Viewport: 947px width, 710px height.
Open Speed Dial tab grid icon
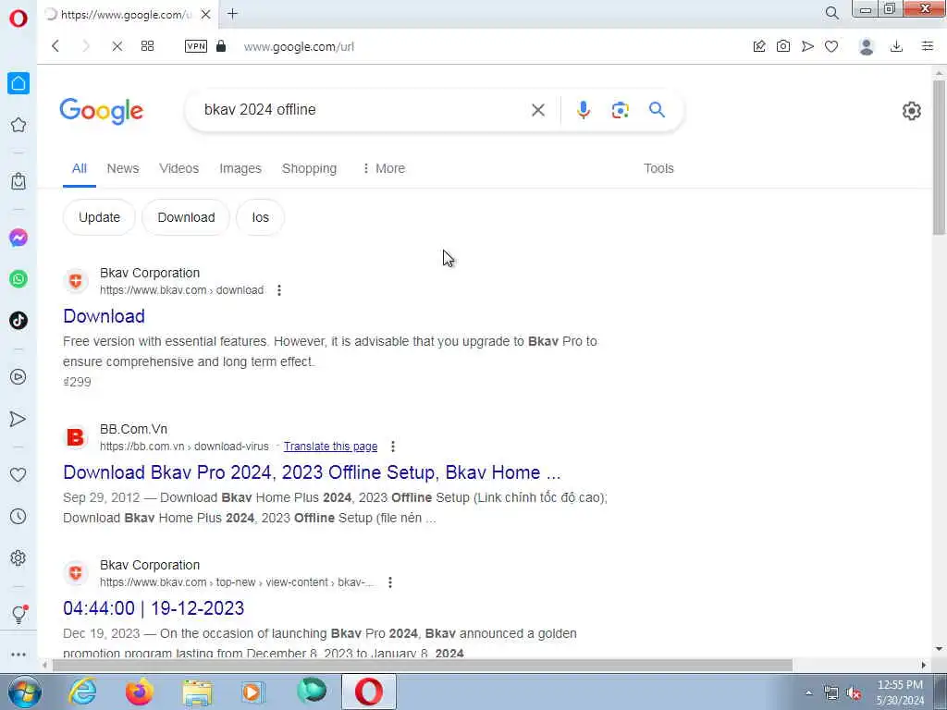[x=147, y=46]
